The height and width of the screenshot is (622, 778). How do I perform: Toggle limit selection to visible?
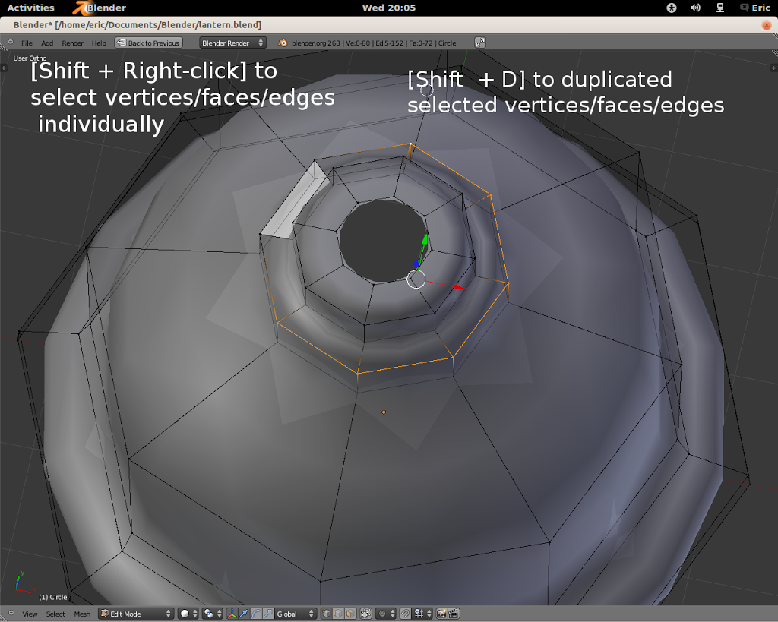[365, 614]
